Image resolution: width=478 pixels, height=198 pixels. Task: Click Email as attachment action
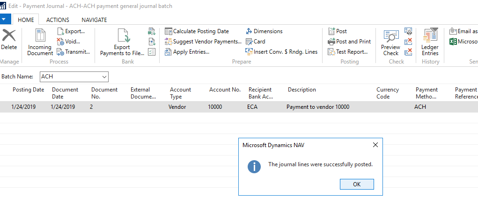pyautogui.click(x=463, y=31)
